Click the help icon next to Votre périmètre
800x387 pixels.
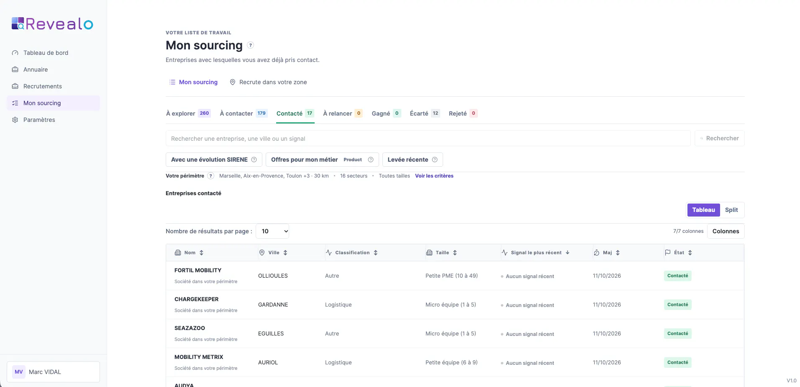click(x=211, y=176)
